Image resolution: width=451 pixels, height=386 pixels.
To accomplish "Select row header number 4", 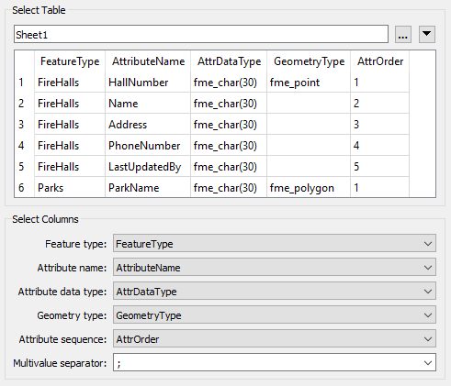I will coord(24,146).
